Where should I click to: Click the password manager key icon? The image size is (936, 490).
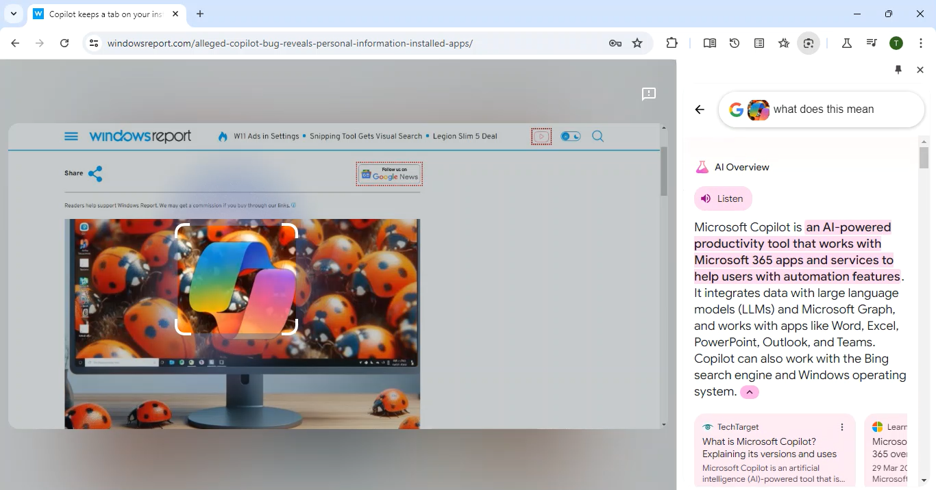tap(615, 43)
